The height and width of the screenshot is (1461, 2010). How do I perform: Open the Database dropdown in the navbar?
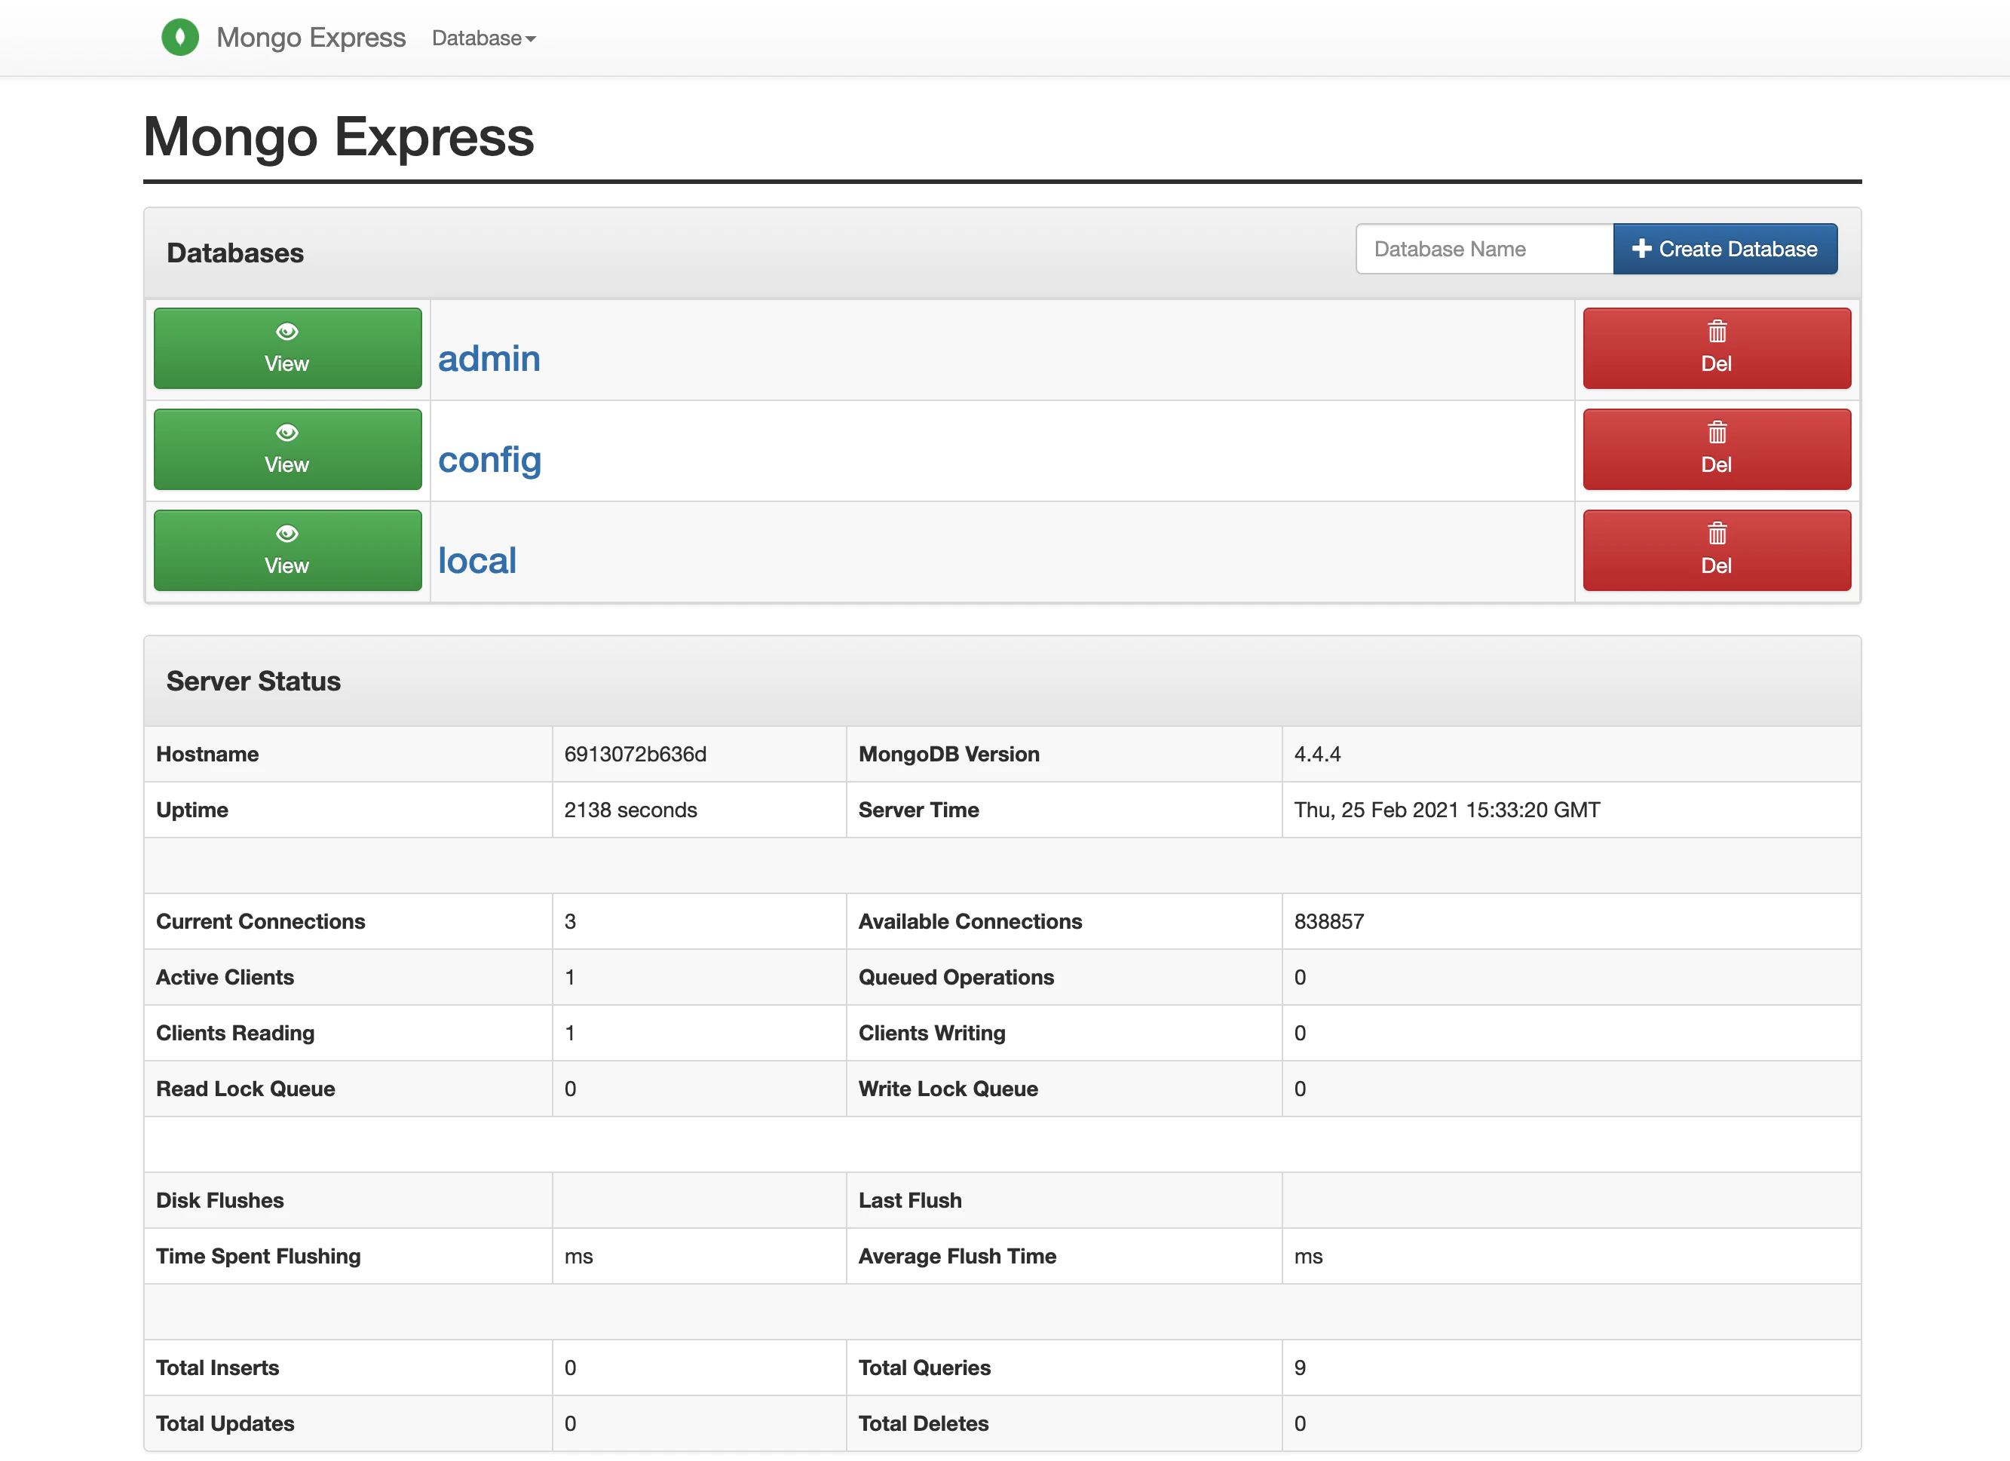[483, 38]
